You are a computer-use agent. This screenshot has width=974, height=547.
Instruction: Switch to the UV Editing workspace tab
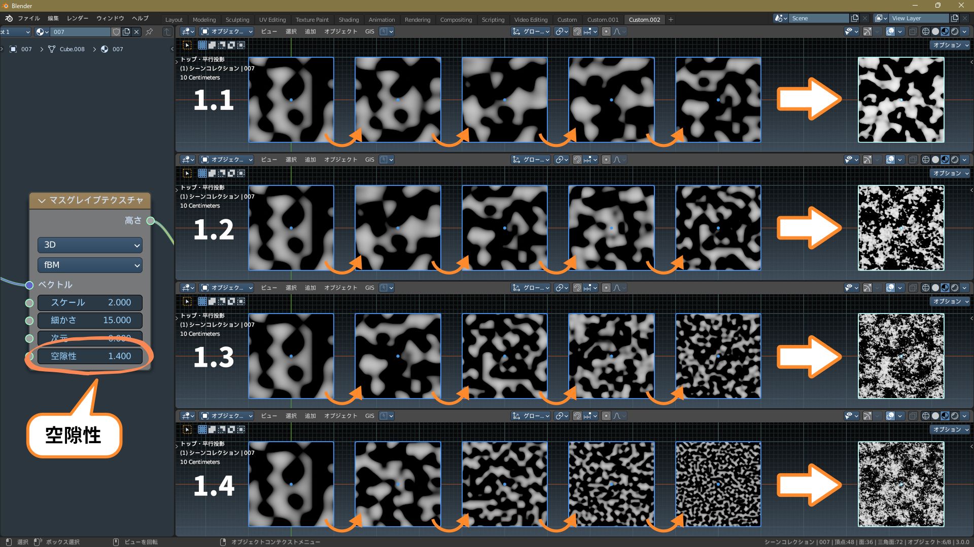coord(272,20)
